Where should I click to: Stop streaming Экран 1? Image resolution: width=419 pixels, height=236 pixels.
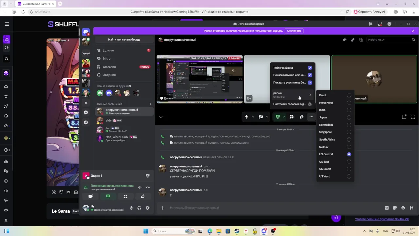(148, 176)
